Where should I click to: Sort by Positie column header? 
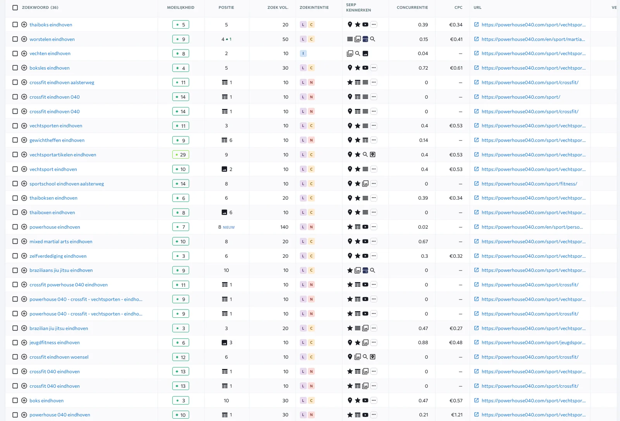[x=226, y=7]
